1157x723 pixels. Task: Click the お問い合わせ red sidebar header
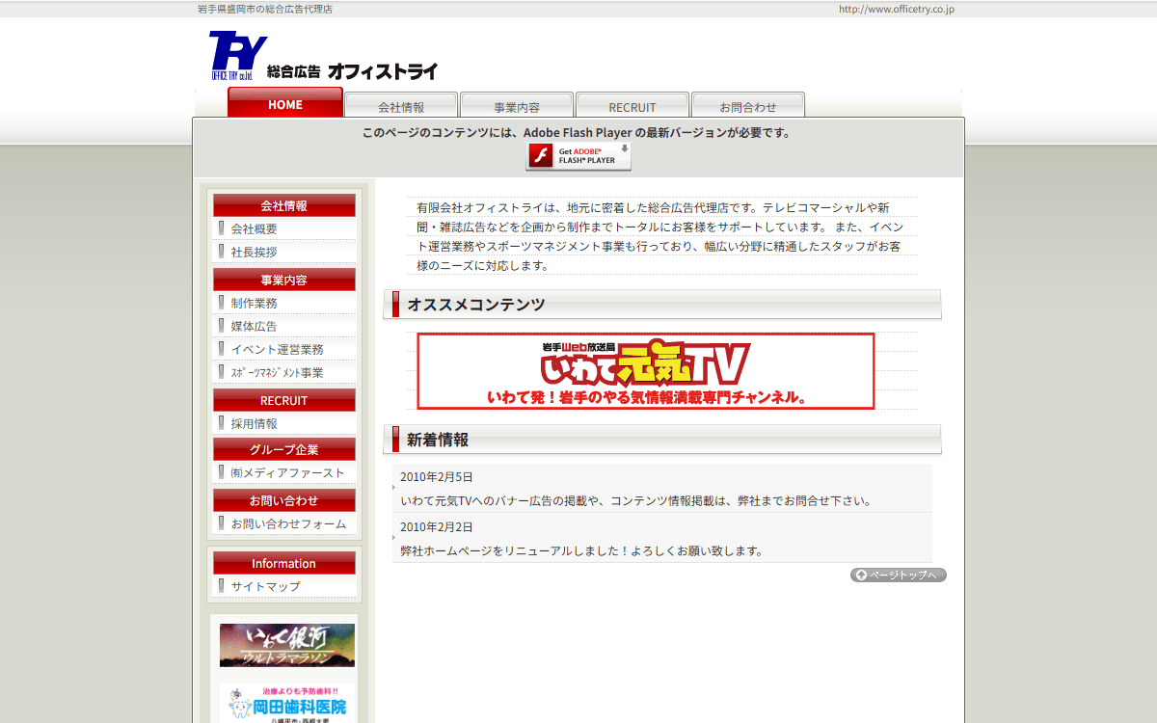(x=284, y=500)
